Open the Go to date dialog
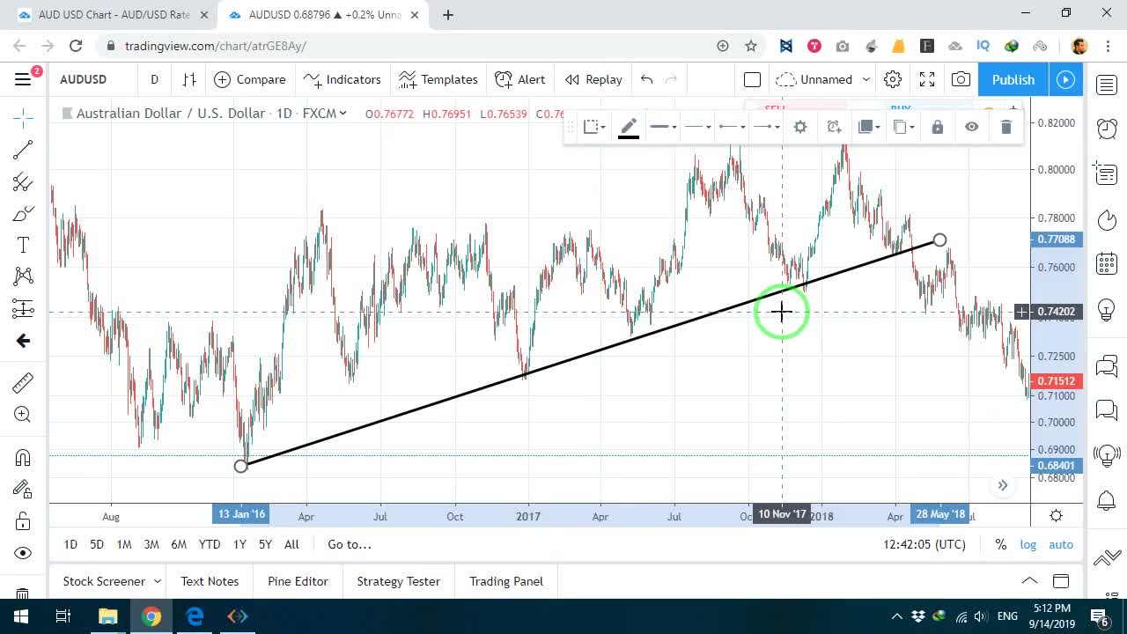1127x634 pixels. pos(350,544)
